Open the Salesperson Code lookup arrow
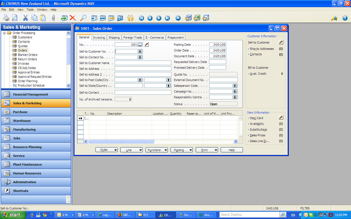 point(235,85)
